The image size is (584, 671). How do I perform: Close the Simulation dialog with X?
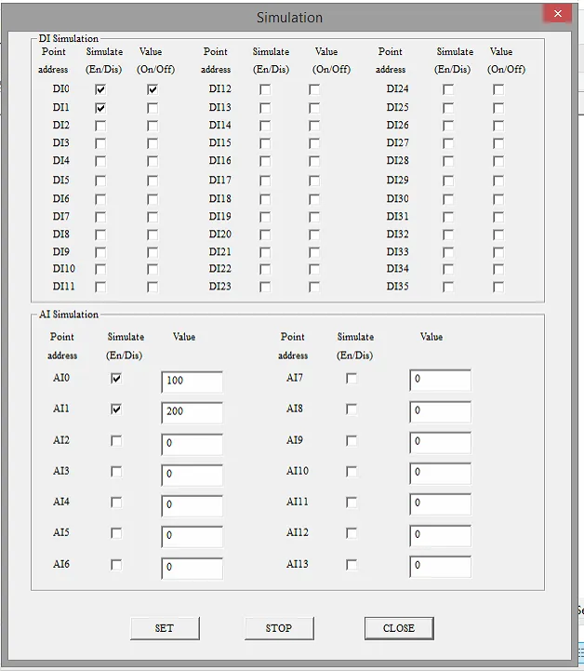pyautogui.click(x=557, y=14)
